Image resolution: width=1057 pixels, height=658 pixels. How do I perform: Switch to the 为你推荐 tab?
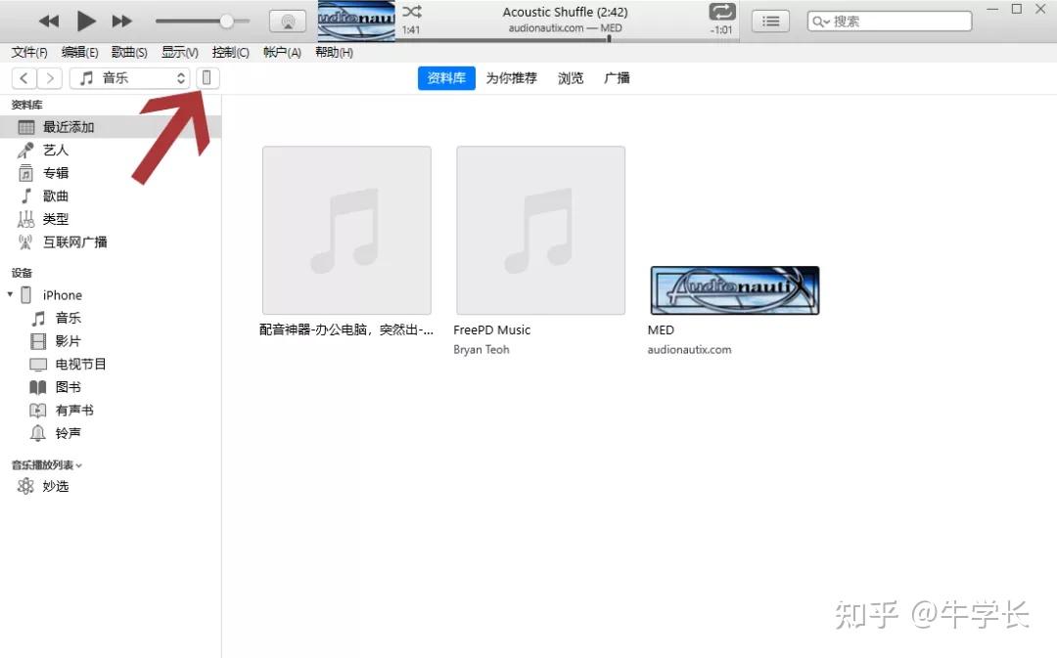[511, 78]
